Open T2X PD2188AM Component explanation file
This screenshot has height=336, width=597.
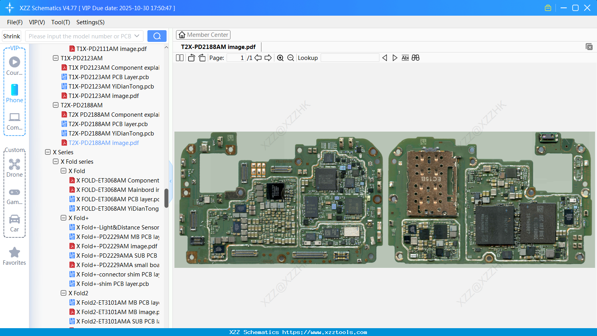coord(114,115)
